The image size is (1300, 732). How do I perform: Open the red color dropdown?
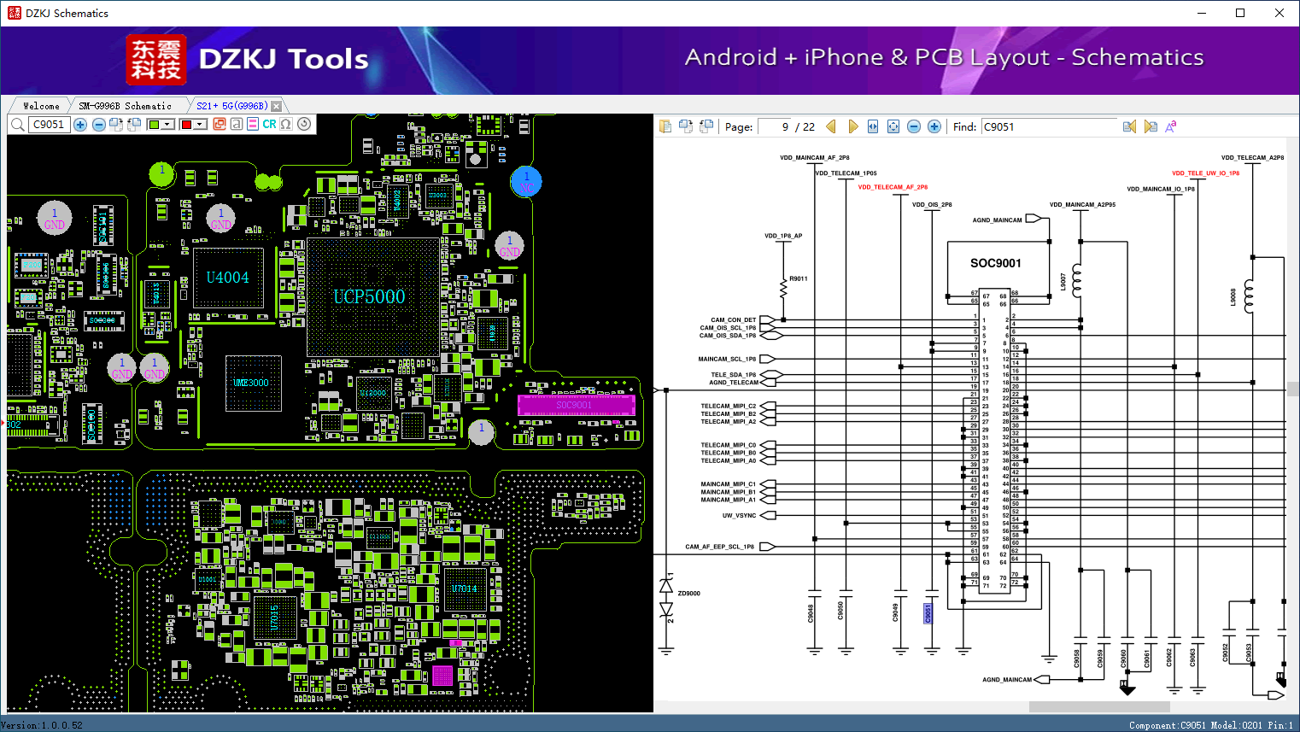click(x=201, y=125)
